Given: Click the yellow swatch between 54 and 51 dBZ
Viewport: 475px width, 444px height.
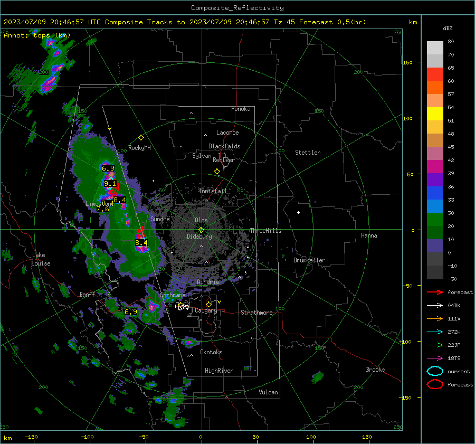Looking at the screenshot, I should tap(435, 114).
